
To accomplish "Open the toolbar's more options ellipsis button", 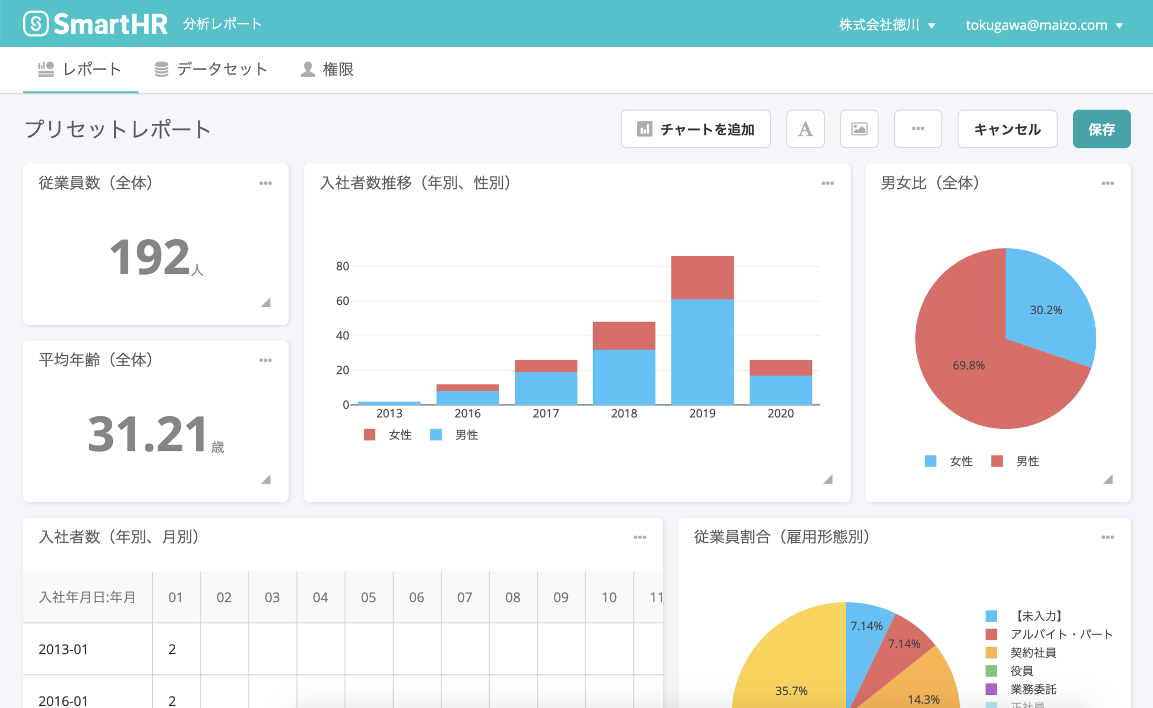I will (917, 129).
